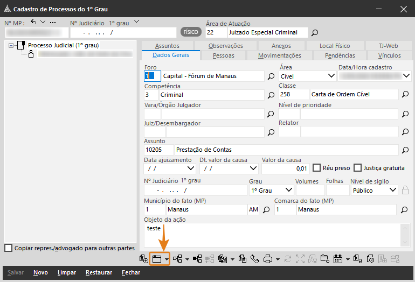Screen dimensions: 415x282
Task: Click the telephone icon in the bottom toolbar
Action: point(254,259)
